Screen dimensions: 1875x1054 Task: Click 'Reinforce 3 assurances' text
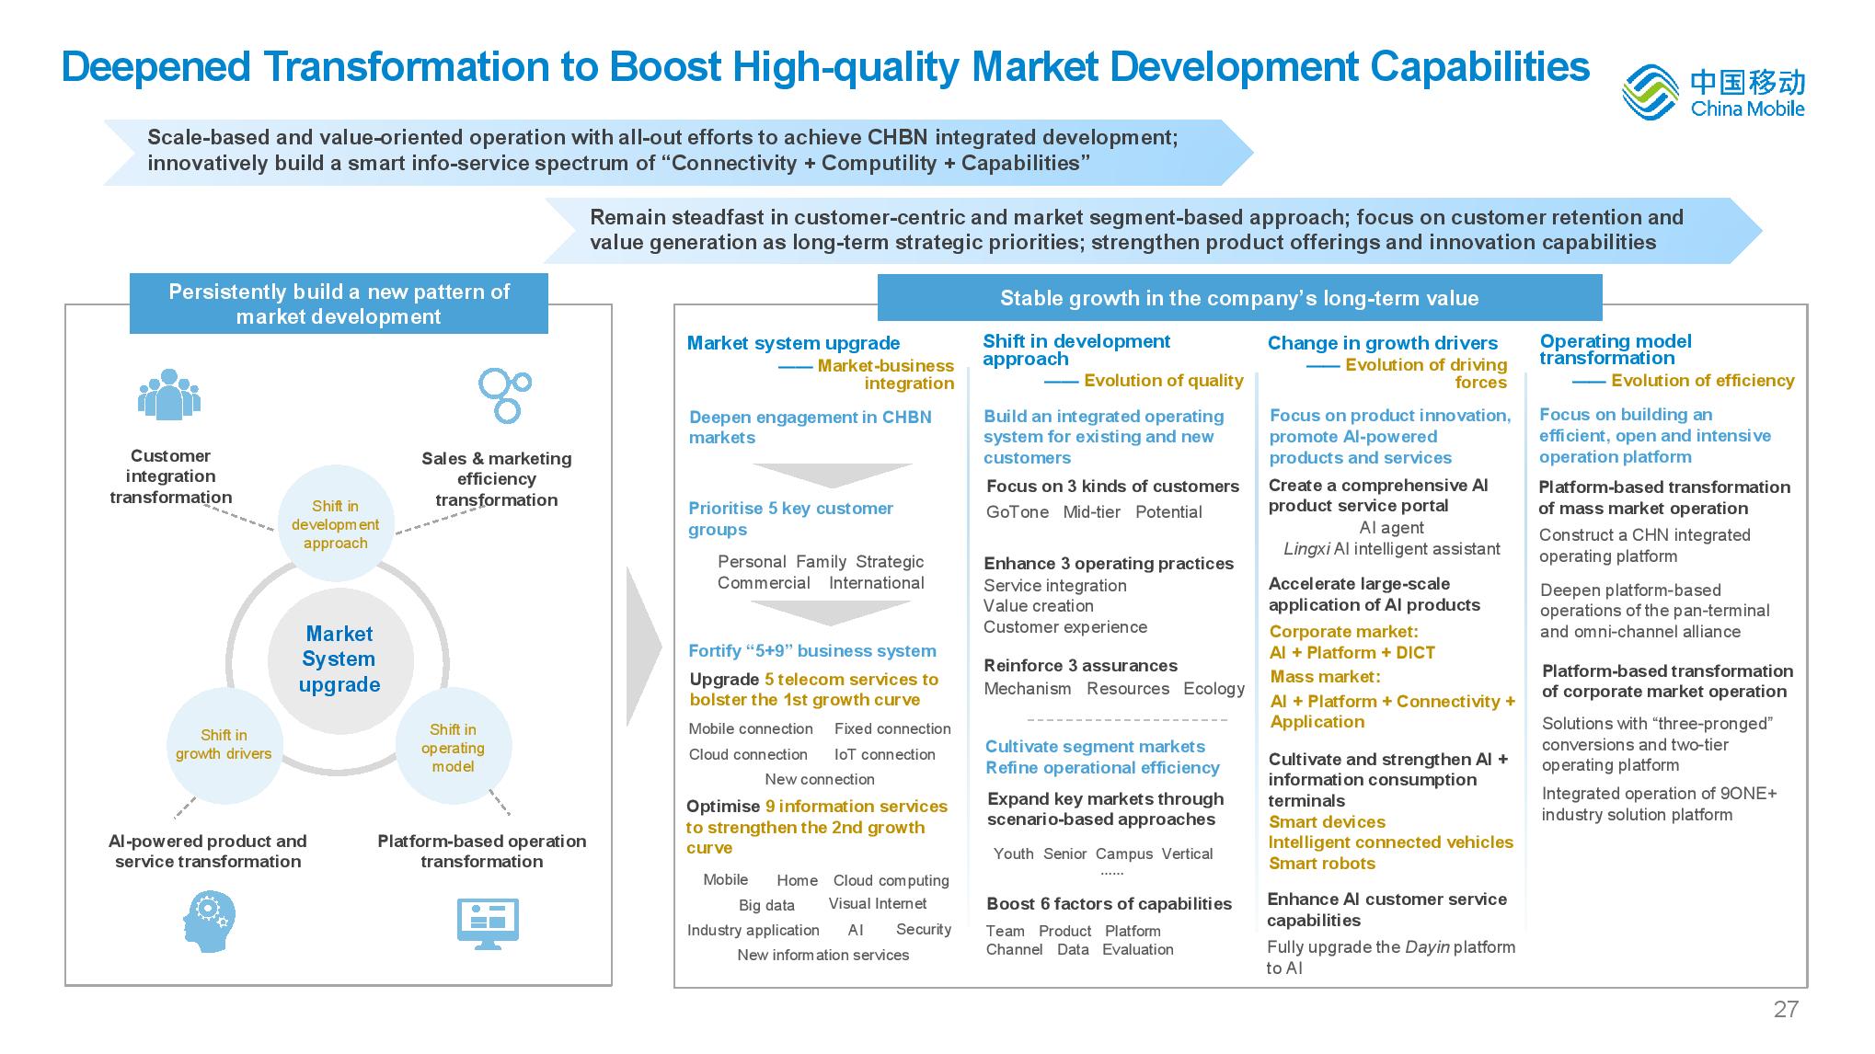pos(1080,666)
